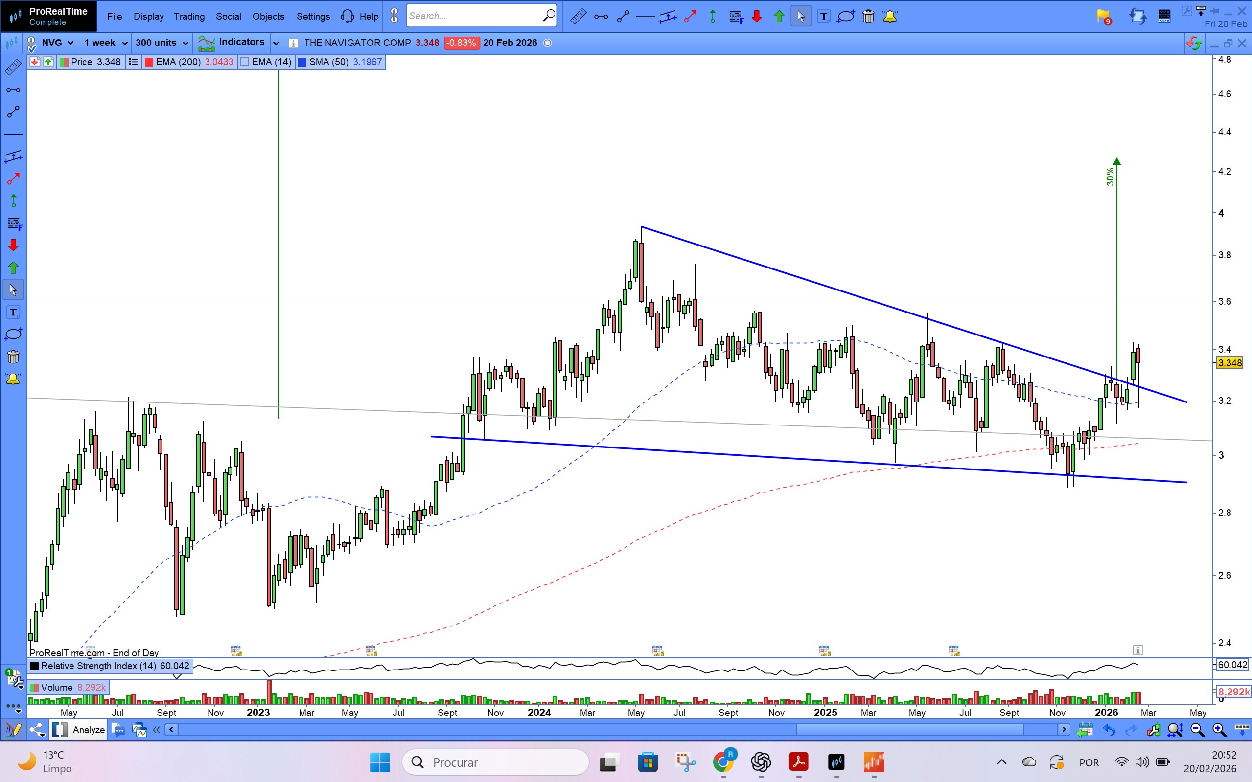
Task: Click the blue undo arrow in the bottom bar
Action: (x=1109, y=730)
